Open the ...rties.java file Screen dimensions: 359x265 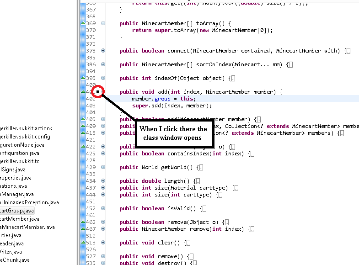(11, 235)
